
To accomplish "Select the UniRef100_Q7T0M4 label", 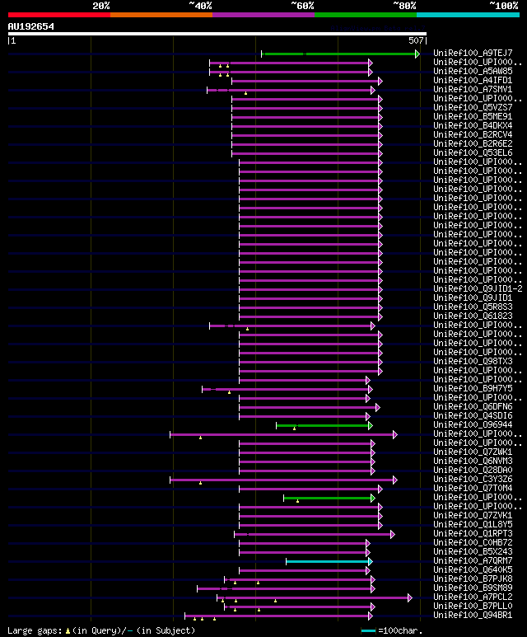I will [473, 489].
